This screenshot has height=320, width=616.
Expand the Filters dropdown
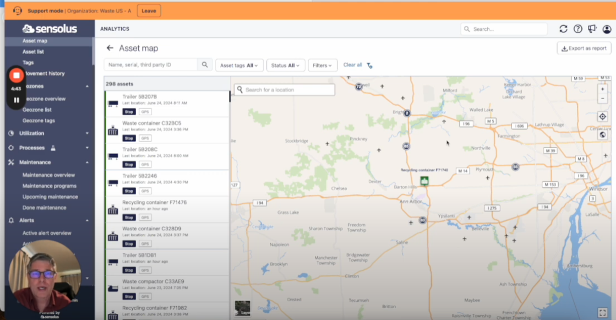tap(323, 66)
